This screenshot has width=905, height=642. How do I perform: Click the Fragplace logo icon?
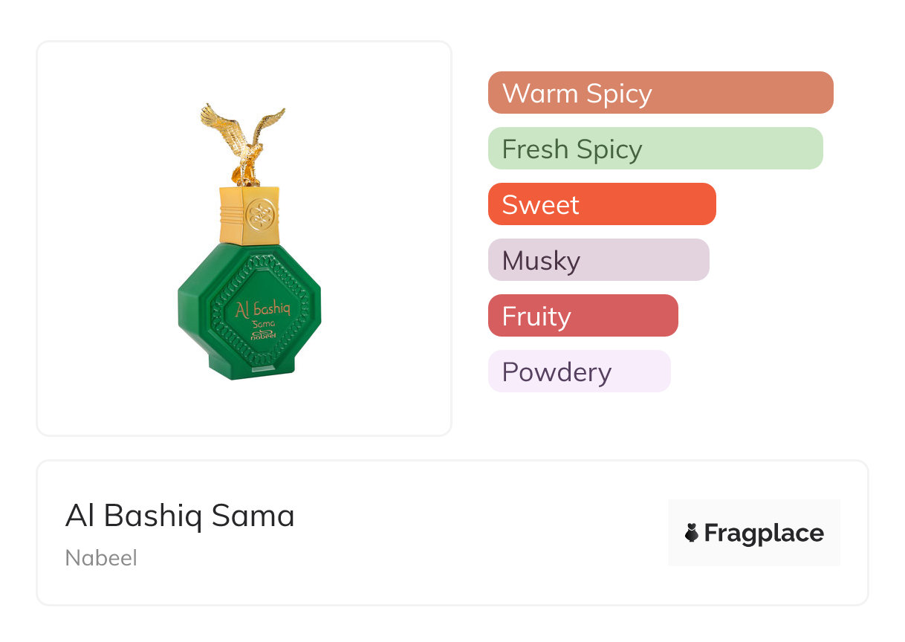[x=692, y=533]
